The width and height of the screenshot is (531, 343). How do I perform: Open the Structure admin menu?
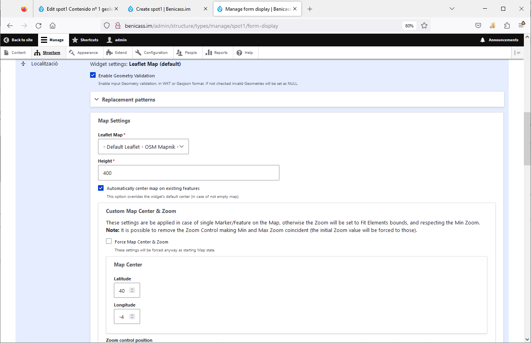48,53
